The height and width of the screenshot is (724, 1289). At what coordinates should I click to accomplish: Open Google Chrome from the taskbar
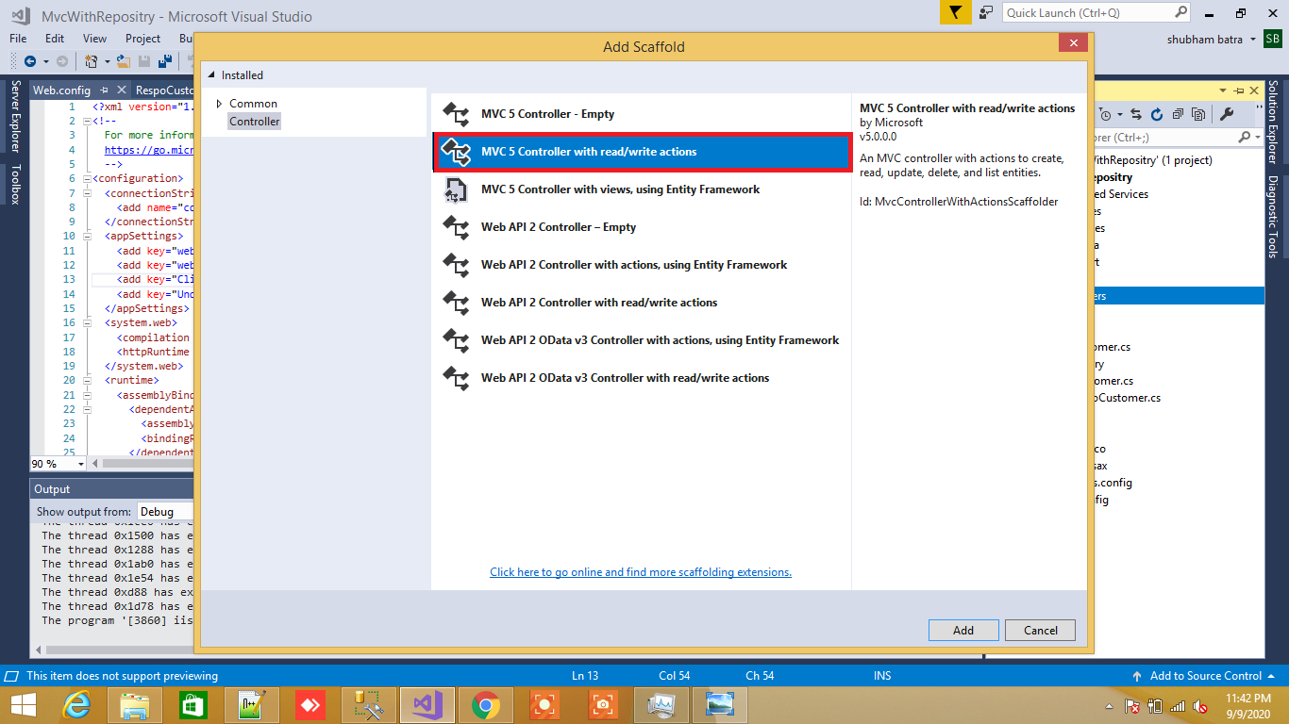click(x=486, y=705)
